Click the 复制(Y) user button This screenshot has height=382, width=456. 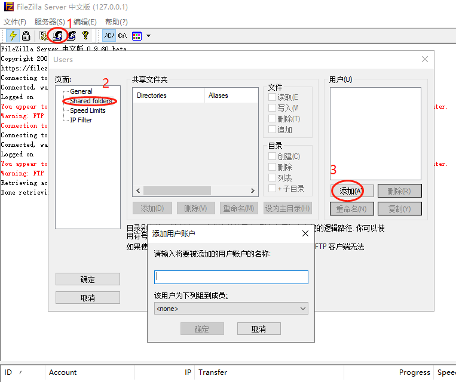click(400, 209)
